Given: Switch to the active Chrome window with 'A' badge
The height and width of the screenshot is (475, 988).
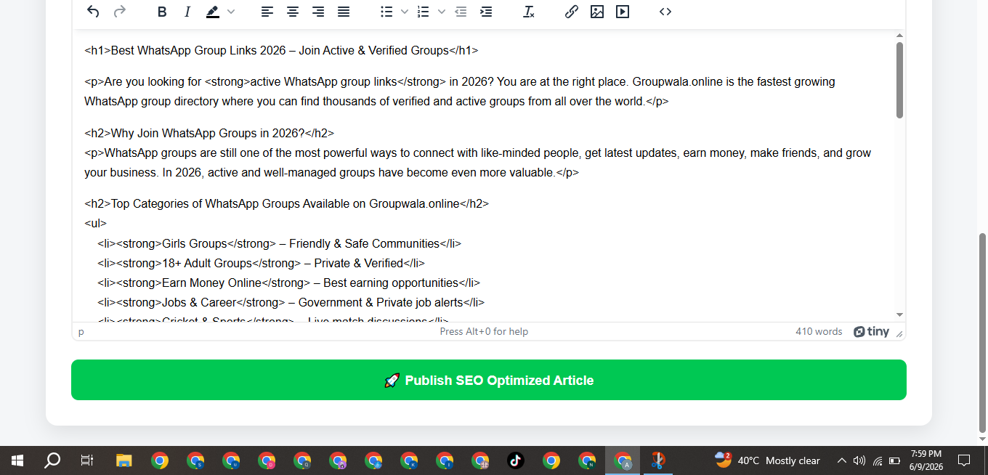Looking at the screenshot, I should click(623, 460).
